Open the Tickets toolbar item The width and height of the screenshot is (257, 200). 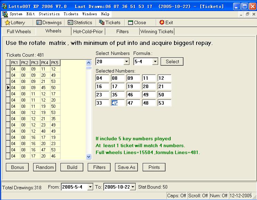click(110, 22)
